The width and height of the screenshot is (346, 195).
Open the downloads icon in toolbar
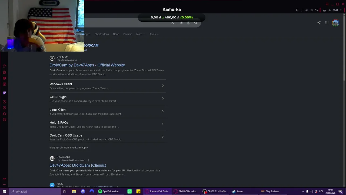pos(329,10)
